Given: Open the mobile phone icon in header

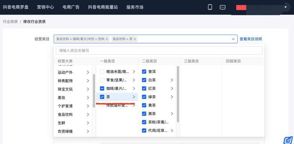Looking at the screenshot, I should pos(210,7).
